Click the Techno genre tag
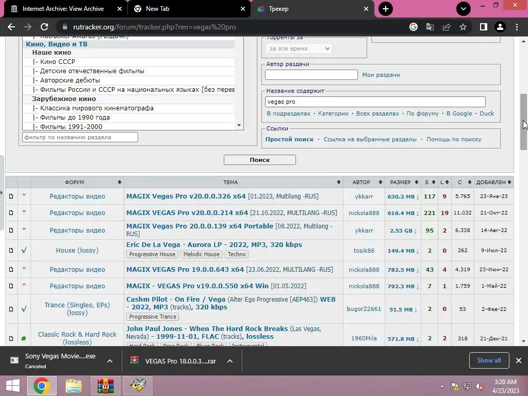 [x=237, y=254]
